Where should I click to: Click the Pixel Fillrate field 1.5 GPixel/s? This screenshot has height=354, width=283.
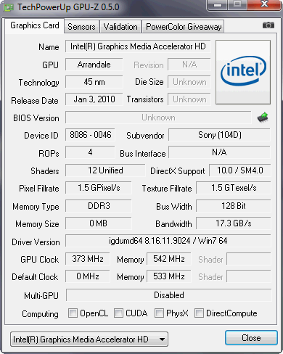tap(99, 188)
